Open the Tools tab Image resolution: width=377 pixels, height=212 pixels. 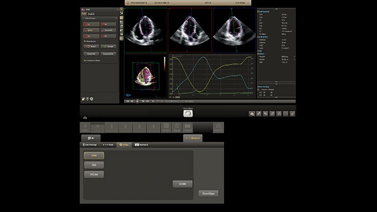pos(108,145)
